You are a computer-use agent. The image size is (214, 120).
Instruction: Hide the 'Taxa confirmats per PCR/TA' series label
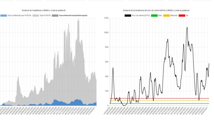20,16
